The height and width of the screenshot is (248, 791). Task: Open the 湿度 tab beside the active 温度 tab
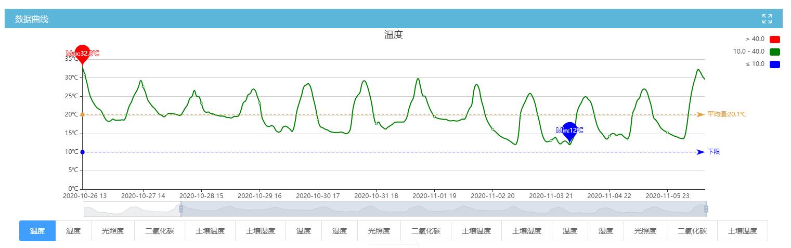(73, 231)
